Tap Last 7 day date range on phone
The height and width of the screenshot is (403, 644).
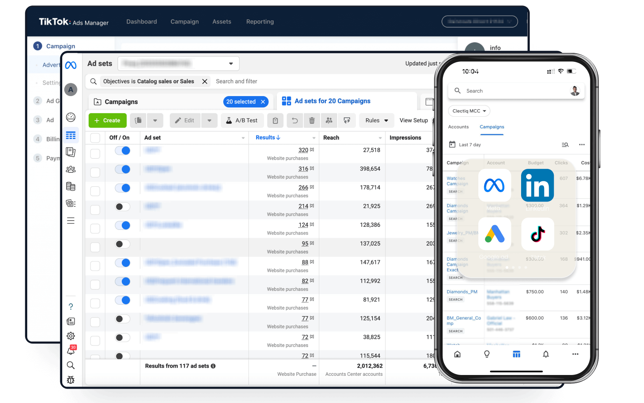(x=465, y=145)
